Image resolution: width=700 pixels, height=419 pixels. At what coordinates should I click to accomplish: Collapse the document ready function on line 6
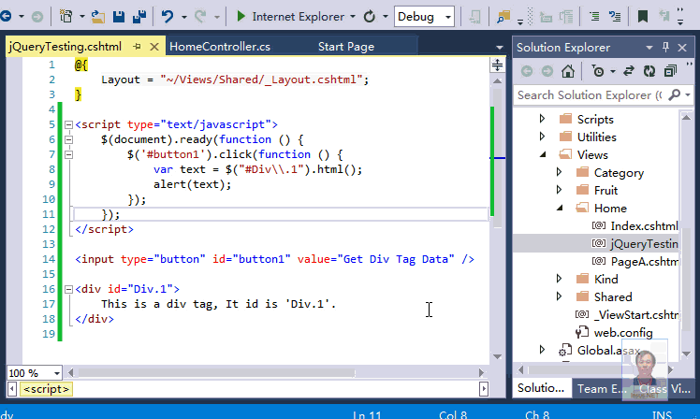pyautogui.click(x=68, y=139)
